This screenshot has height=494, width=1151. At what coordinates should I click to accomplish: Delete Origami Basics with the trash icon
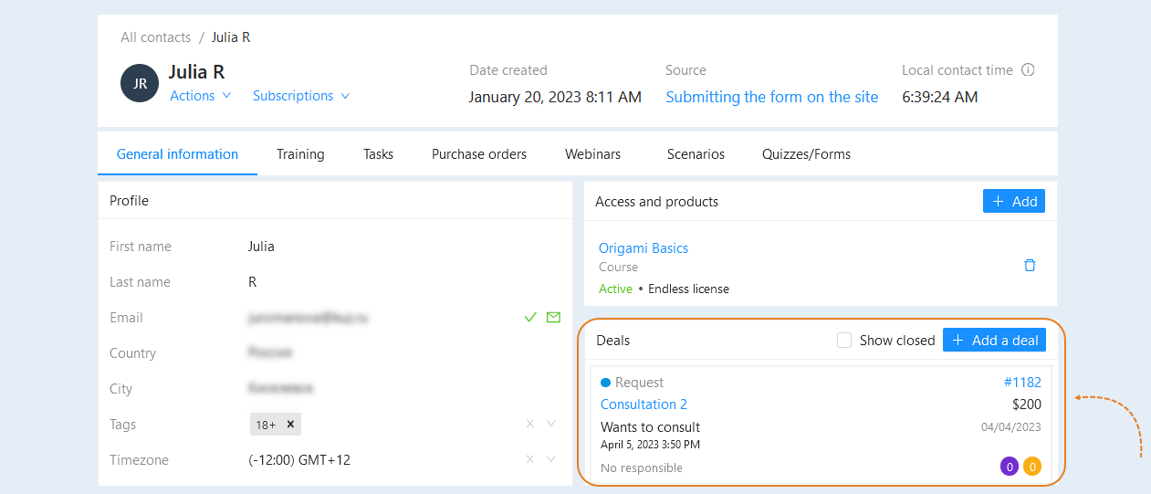1030,266
